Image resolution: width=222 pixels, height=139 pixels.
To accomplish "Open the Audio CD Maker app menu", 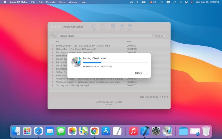I will pos(19,2).
